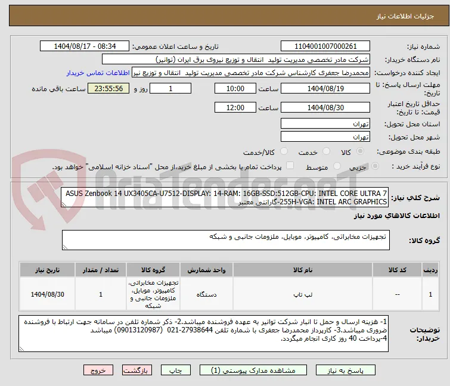The height and width of the screenshot is (386, 450).
Task: Click the countdown timer 23:55:56
Action: (108, 88)
